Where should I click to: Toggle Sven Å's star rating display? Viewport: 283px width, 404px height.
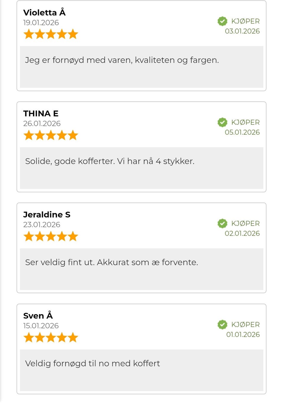tap(51, 337)
